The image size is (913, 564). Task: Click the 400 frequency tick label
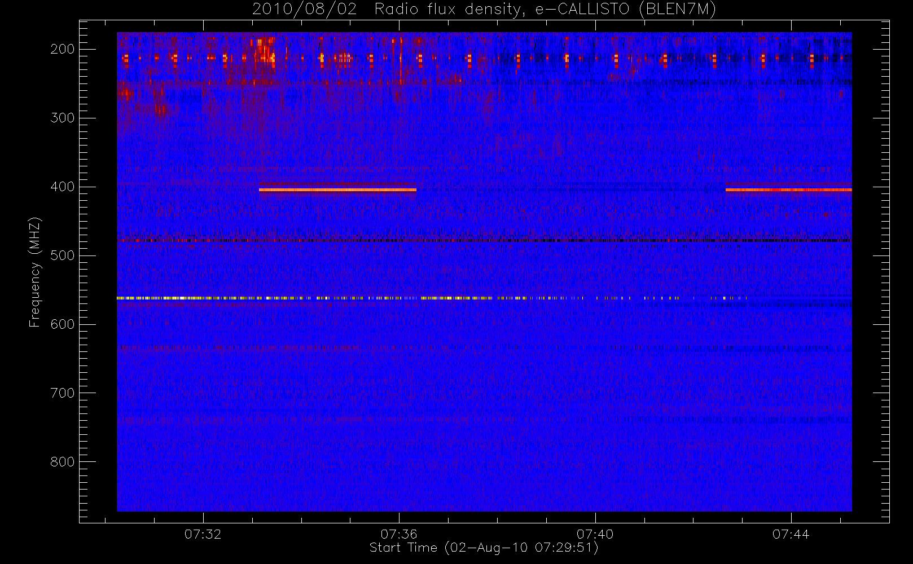[63, 187]
